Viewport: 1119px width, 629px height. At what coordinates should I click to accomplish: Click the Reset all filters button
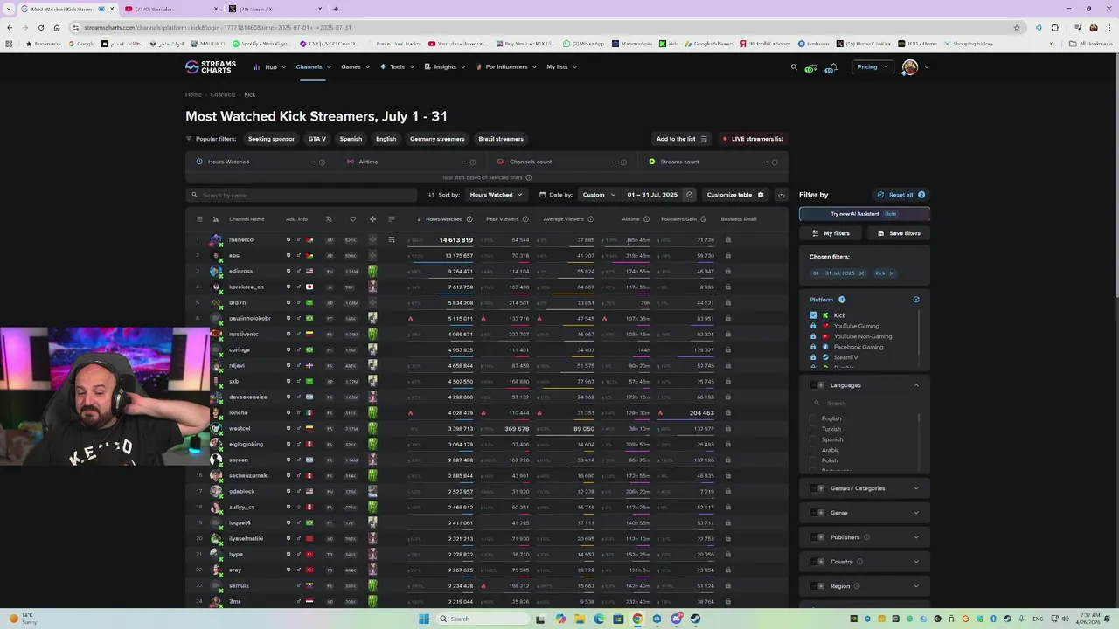[901, 195]
